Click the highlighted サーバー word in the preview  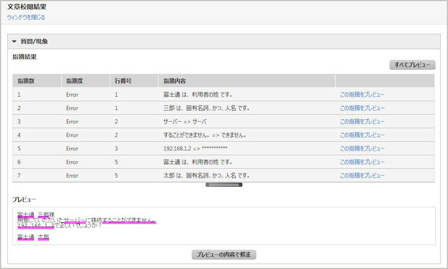coord(74,220)
